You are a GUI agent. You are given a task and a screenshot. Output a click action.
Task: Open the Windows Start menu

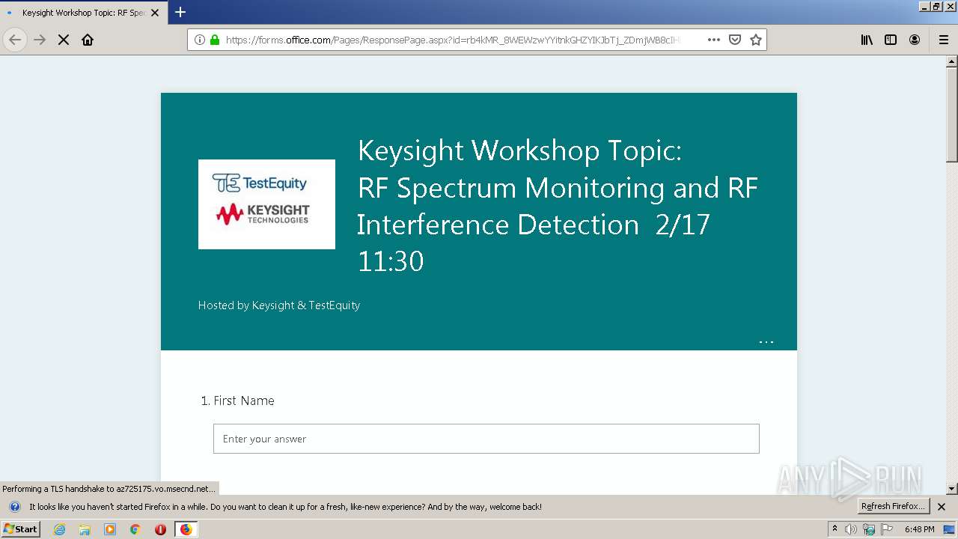[x=21, y=529]
